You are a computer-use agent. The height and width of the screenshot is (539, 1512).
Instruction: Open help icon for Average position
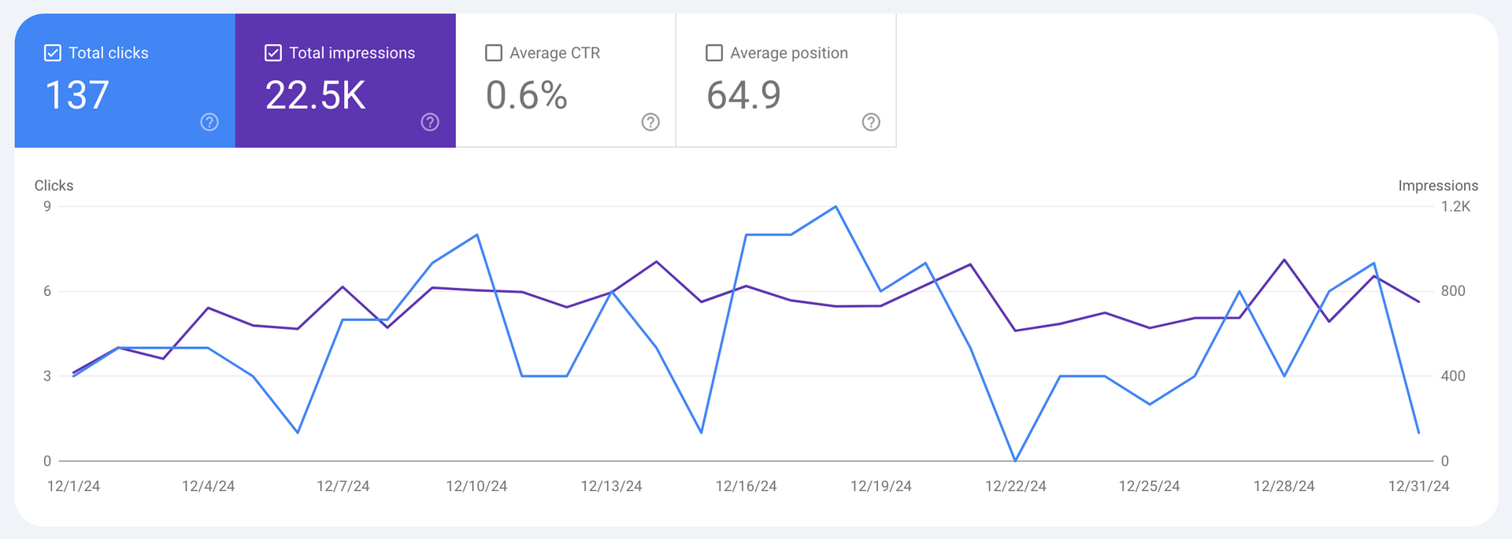871,122
